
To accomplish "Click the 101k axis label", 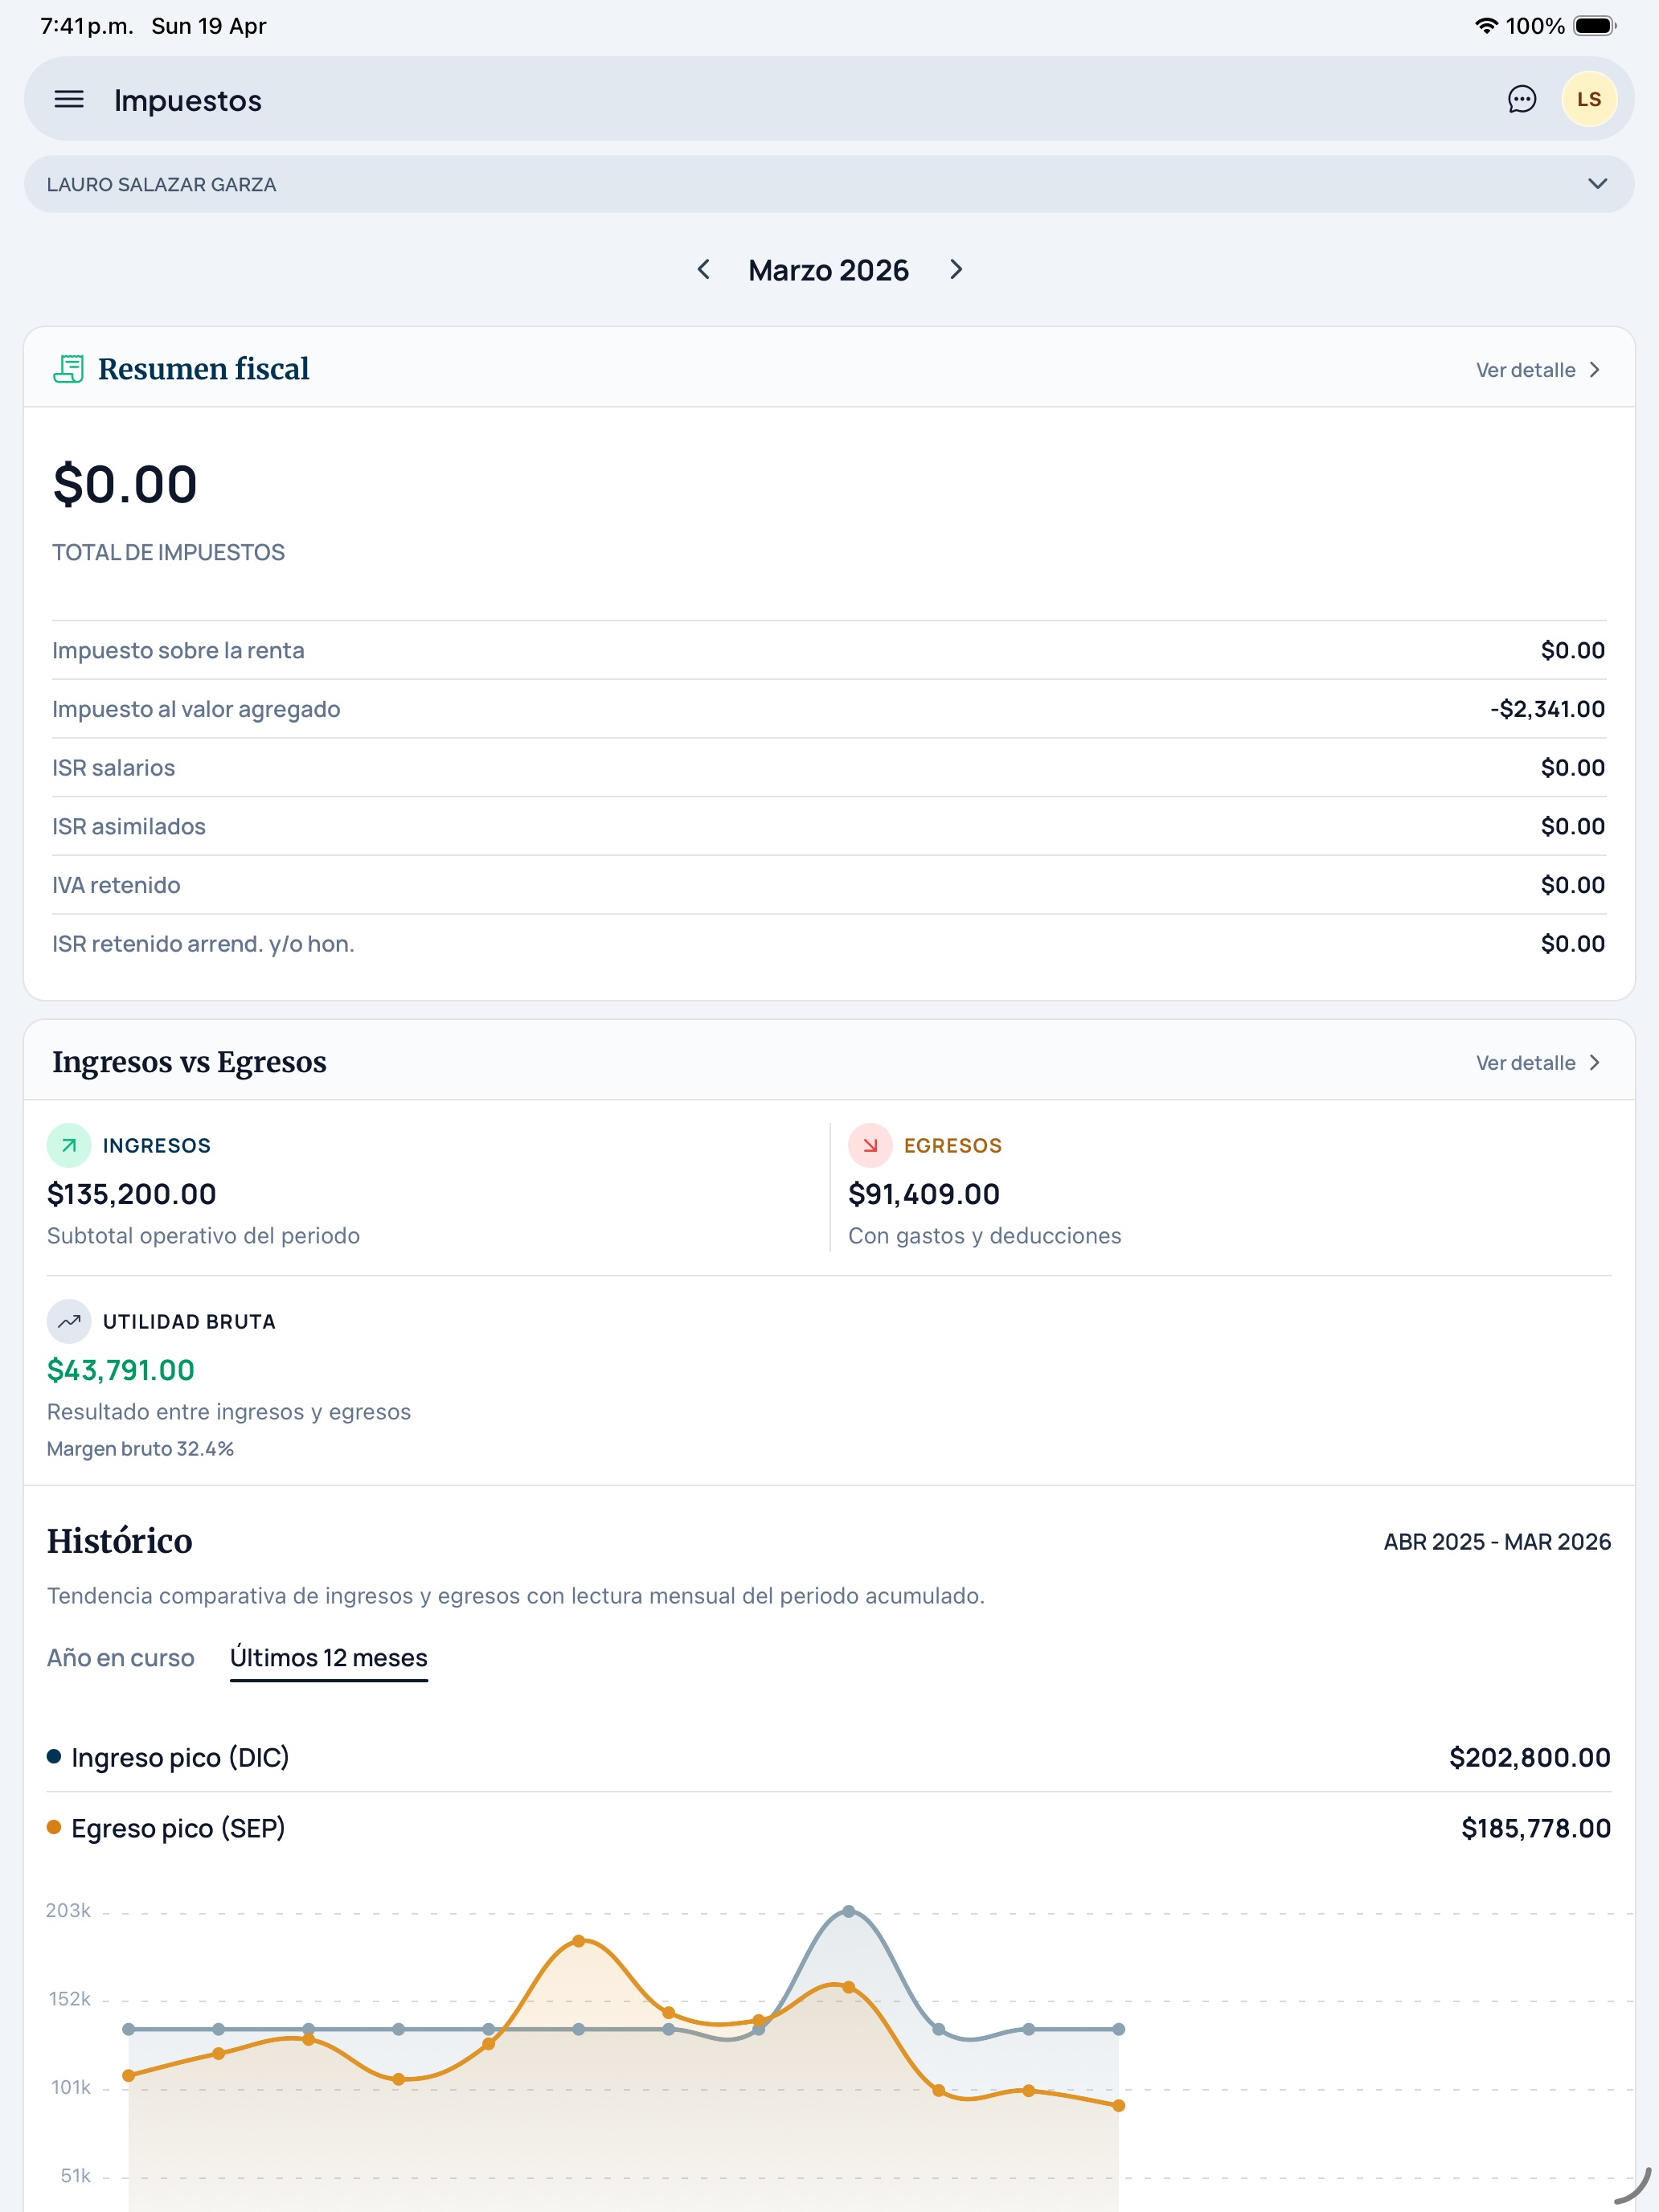I will click(71, 2087).
